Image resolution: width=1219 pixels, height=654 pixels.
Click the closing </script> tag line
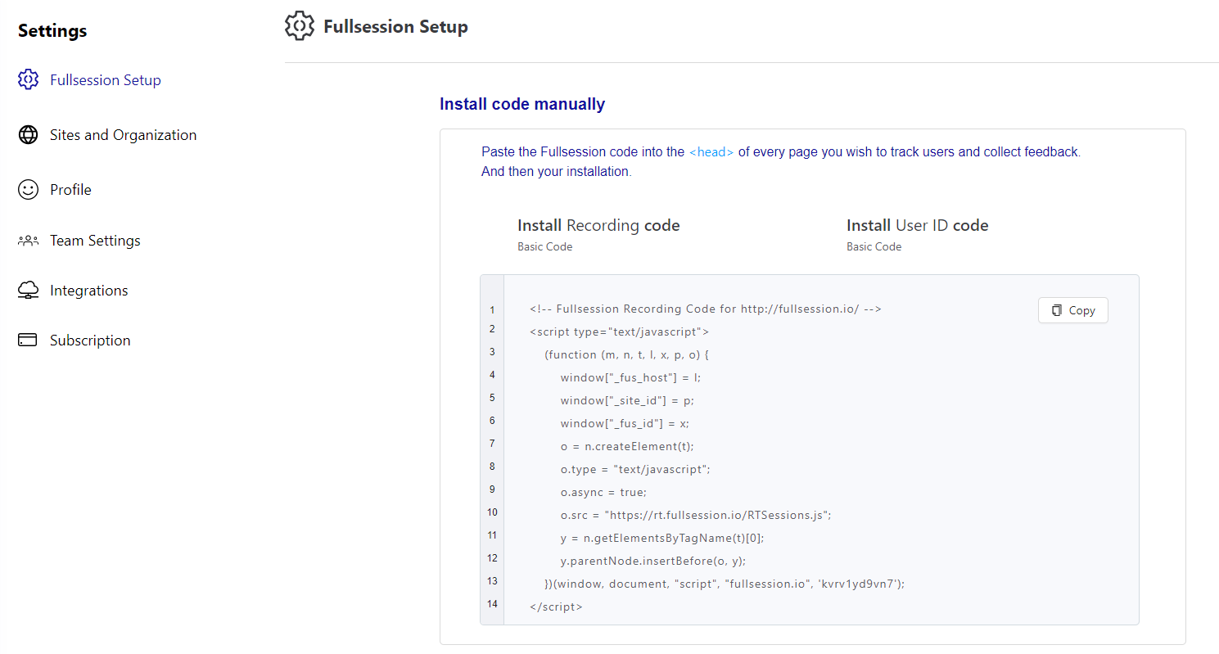coord(556,607)
